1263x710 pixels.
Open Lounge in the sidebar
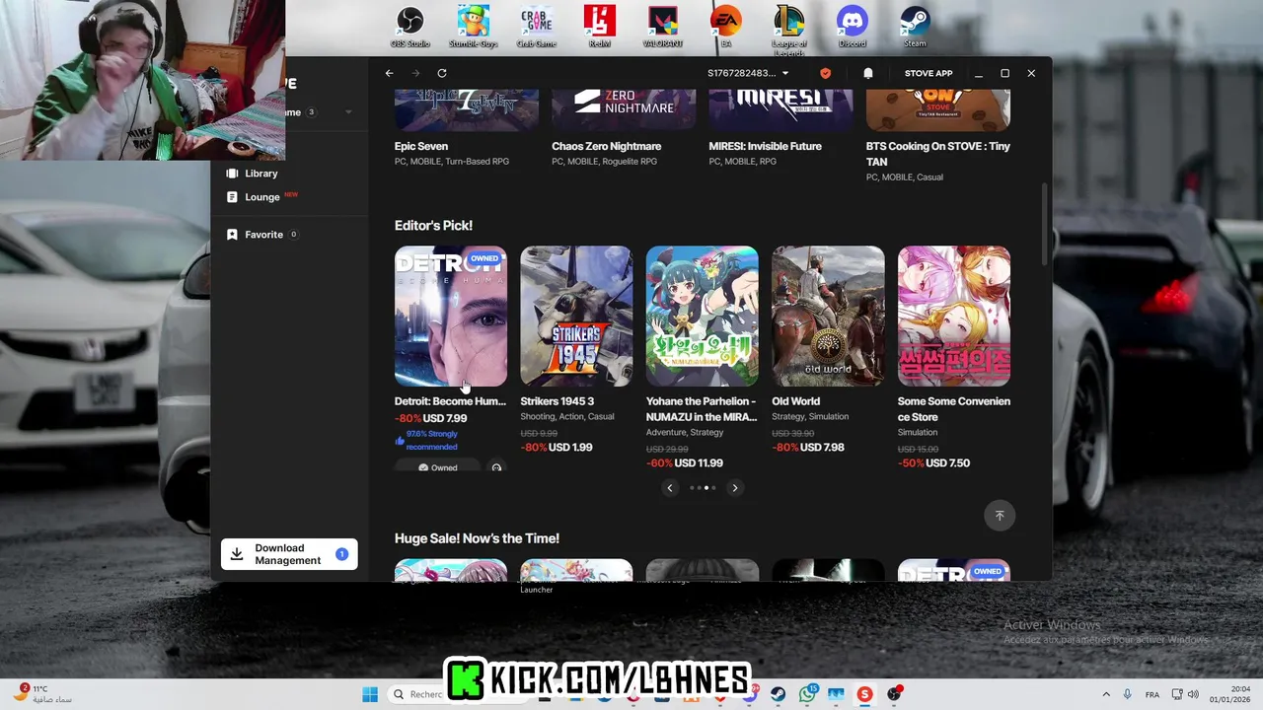click(x=262, y=197)
